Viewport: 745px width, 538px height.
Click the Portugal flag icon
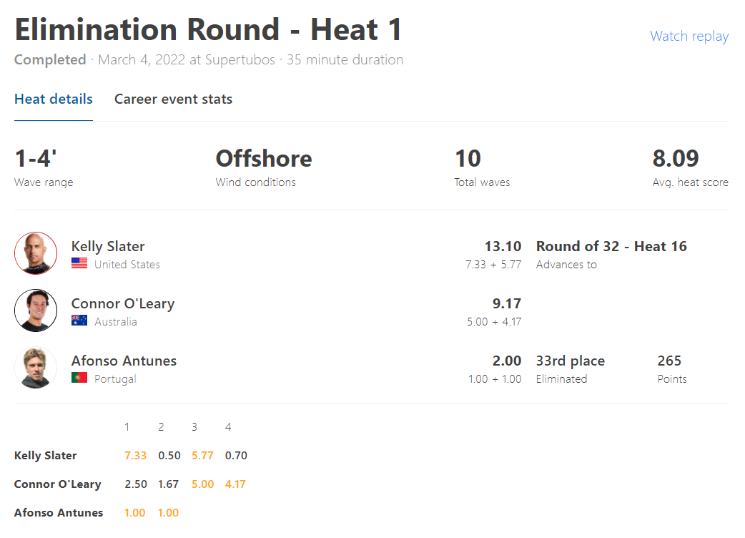click(79, 377)
